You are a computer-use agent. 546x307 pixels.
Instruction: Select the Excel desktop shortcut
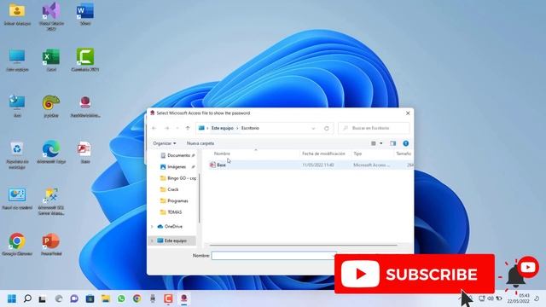51,61
